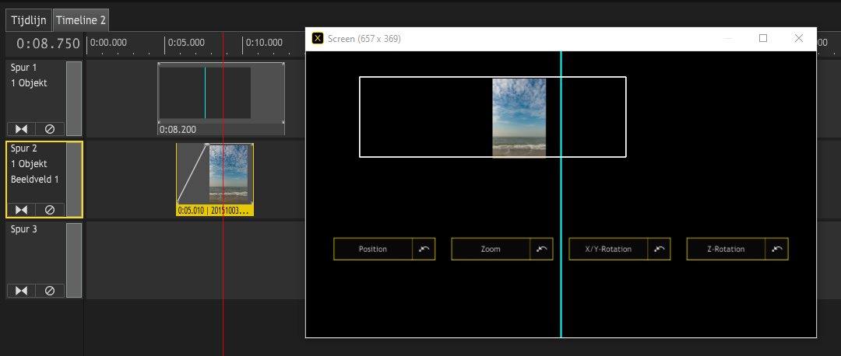Image resolution: width=841 pixels, height=356 pixels.
Task: Reset Zoom with its undo arrow
Action: pos(541,249)
